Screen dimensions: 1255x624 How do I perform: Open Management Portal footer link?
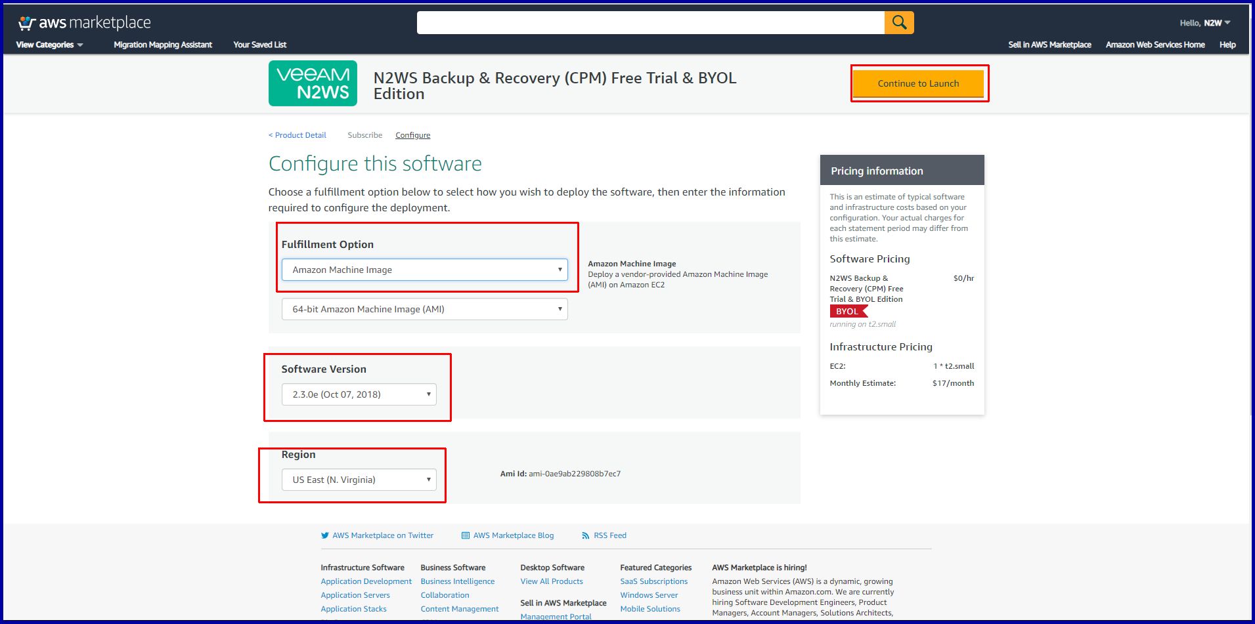tap(556, 617)
